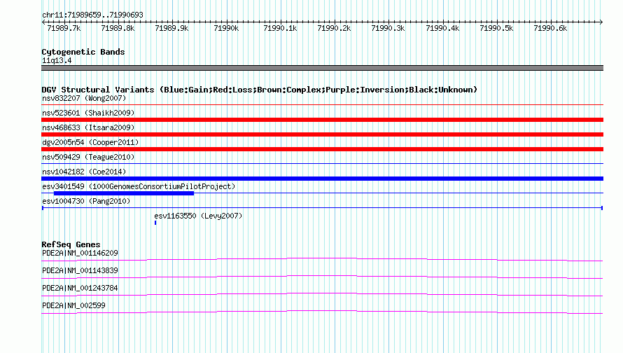Select the 71990.5k ruler tick label
The width and height of the screenshot is (623, 353).
click(496, 28)
